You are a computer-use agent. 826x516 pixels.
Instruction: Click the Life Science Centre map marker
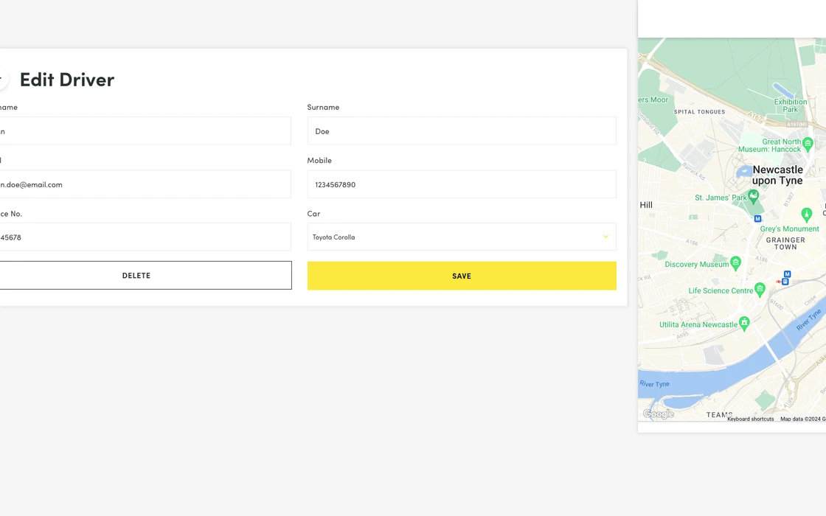click(760, 289)
